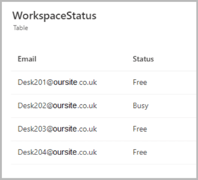Screen dimensions: 198x180
Task: Click the Table subtitle label
Action: tap(21, 28)
